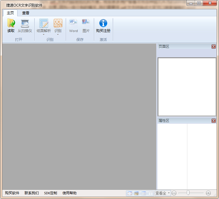219x199 pixels.
Task: Maximize the 捷速OCR window
Action: pyautogui.click(x=199, y=3)
